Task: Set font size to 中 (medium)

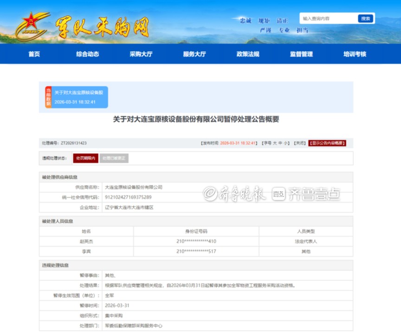Action: [x=280, y=143]
